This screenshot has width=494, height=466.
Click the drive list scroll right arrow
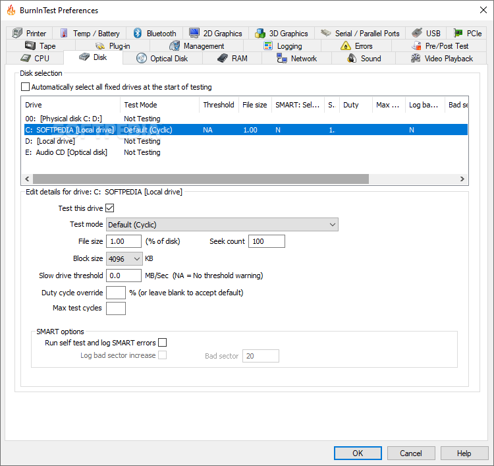pyautogui.click(x=462, y=179)
